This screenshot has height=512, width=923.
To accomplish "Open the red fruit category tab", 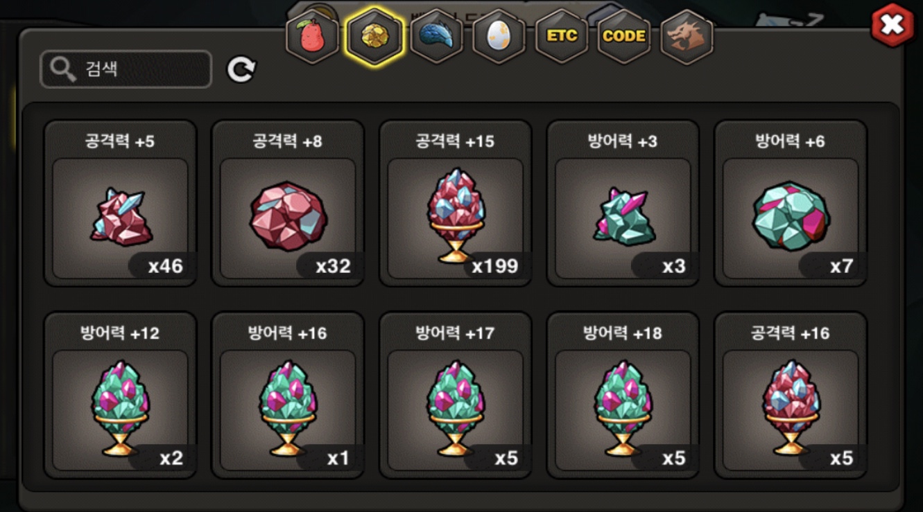I will click(313, 36).
